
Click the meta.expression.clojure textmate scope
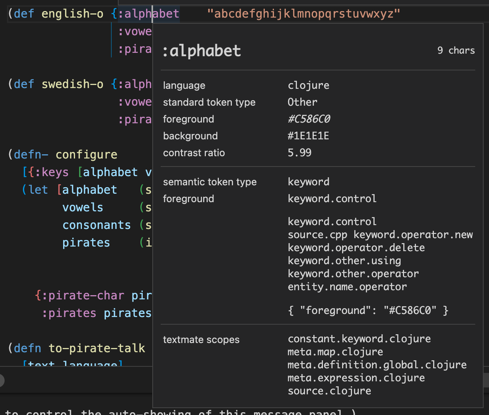click(356, 378)
